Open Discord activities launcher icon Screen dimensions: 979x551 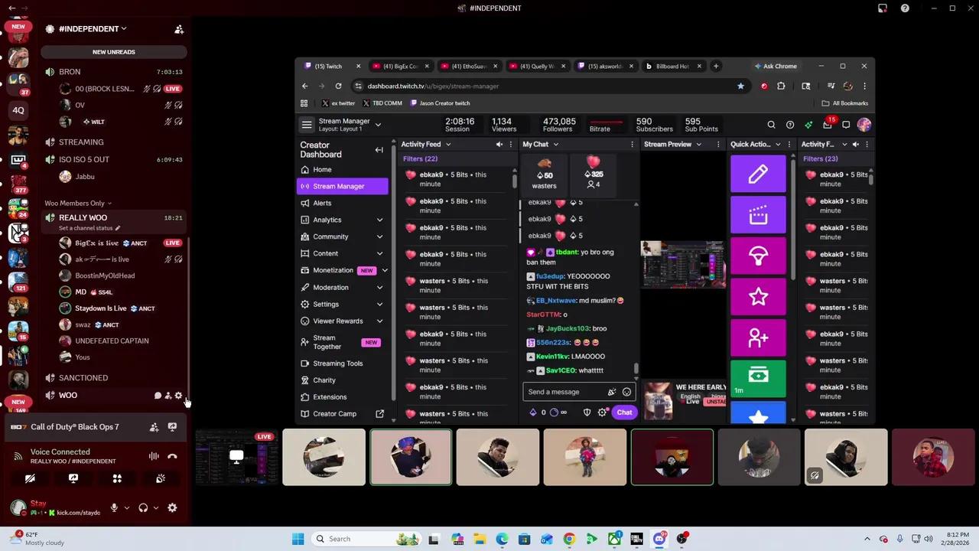click(117, 478)
